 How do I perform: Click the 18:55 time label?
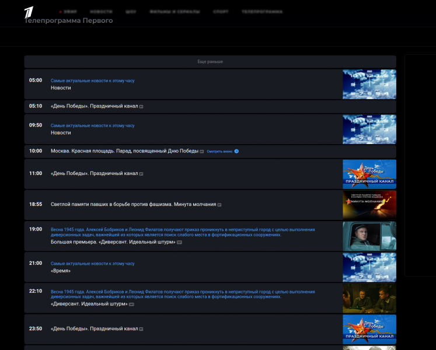36,204
